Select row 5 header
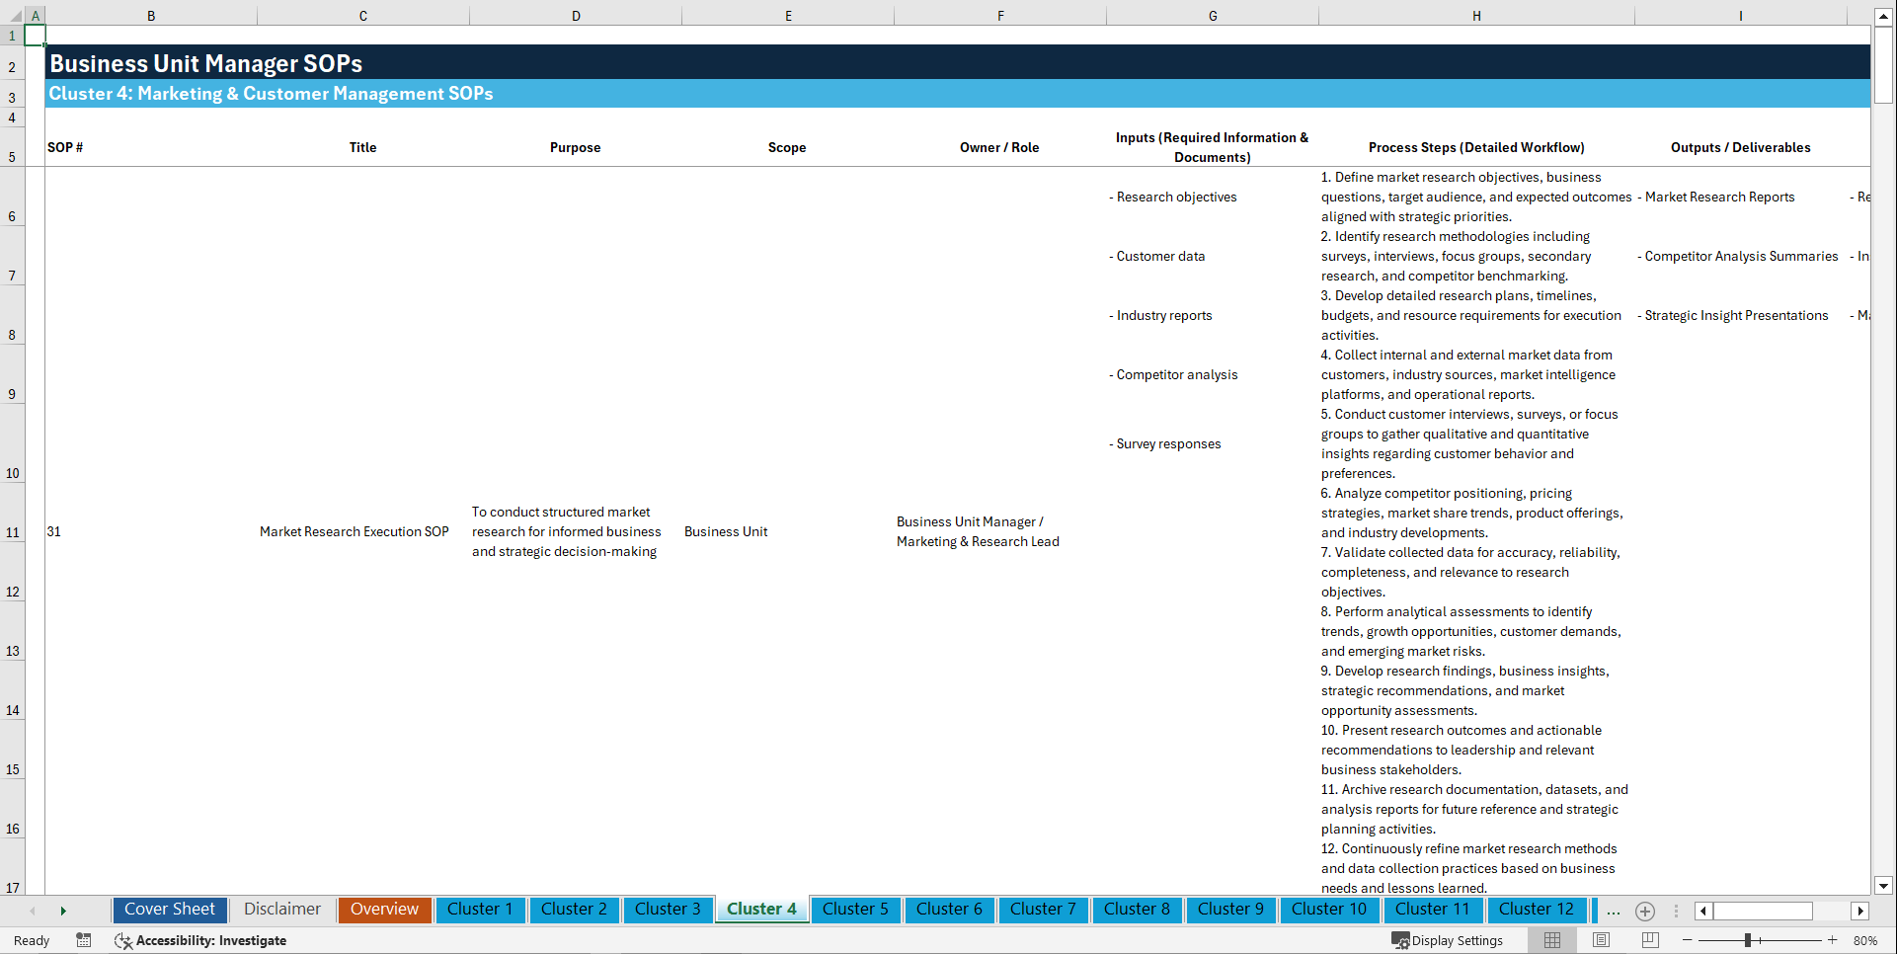The height and width of the screenshot is (954, 1897). point(12,146)
